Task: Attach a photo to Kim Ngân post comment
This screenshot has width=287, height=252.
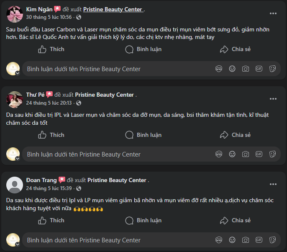Action: (x=246, y=69)
